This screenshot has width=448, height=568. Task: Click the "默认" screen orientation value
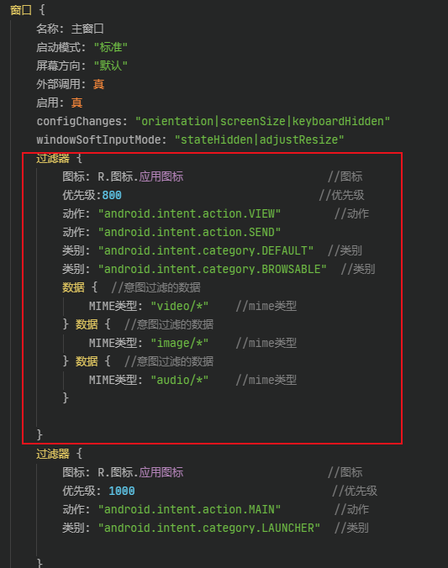click(111, 66)
